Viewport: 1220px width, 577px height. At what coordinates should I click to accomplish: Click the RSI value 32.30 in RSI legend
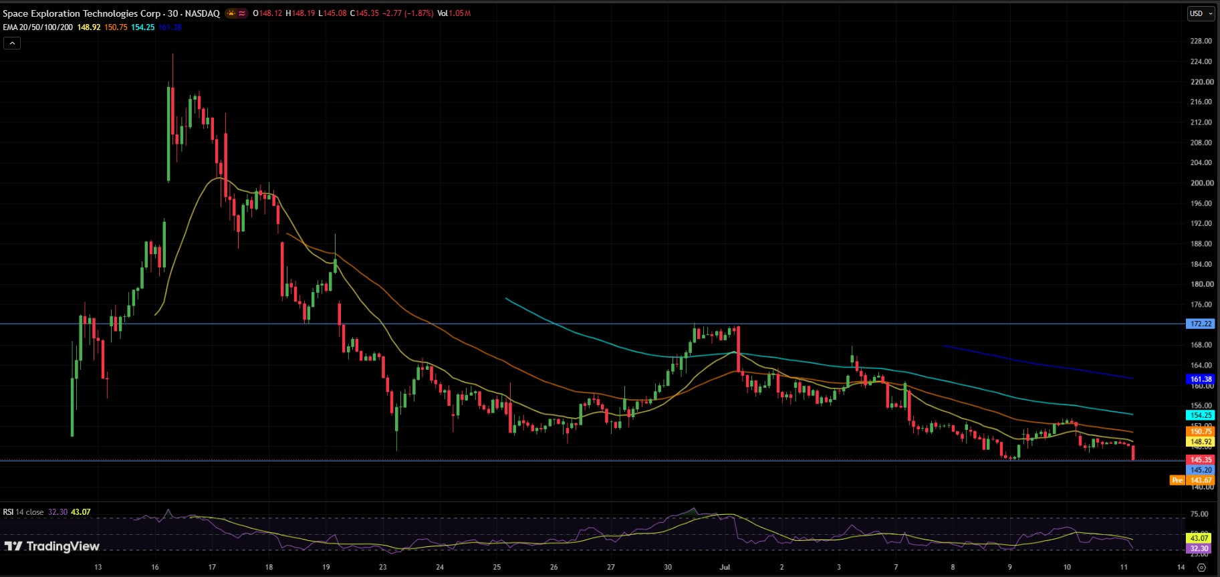pyautogui.click(x=57, y=512)
